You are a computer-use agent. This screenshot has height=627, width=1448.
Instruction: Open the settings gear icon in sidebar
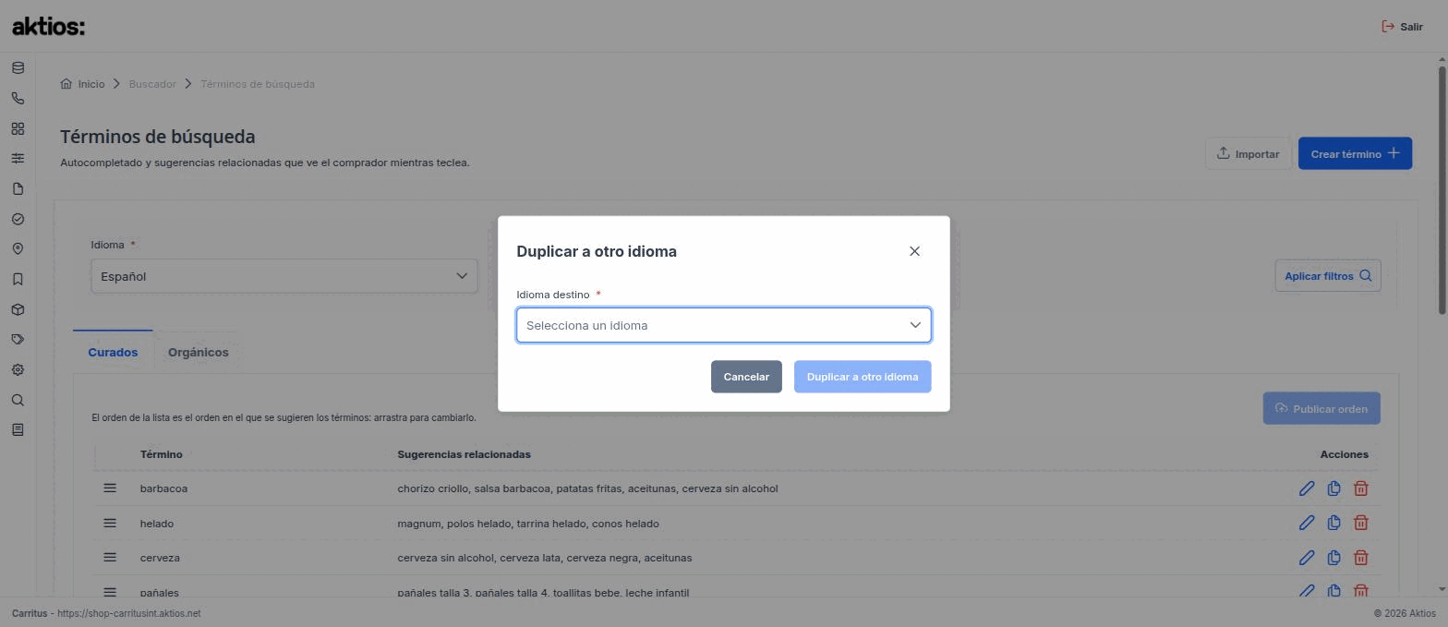click(x=18, y=370)
